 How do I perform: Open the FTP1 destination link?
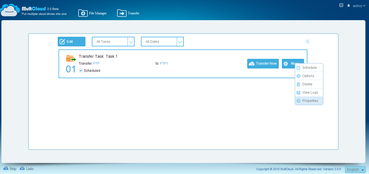click(x=164, y=64)
